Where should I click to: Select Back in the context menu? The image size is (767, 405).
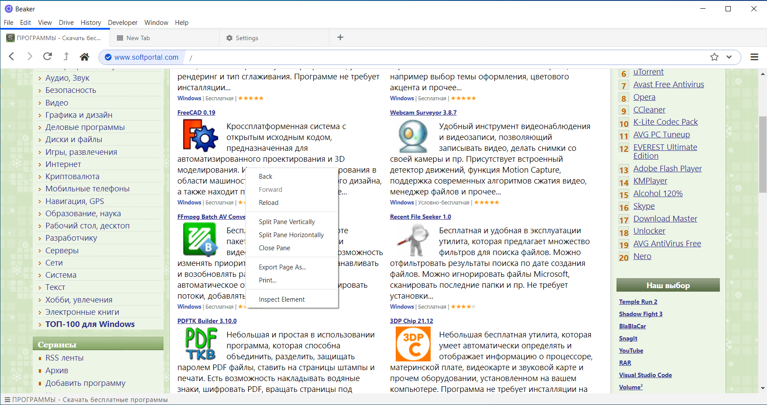[292, 177]
